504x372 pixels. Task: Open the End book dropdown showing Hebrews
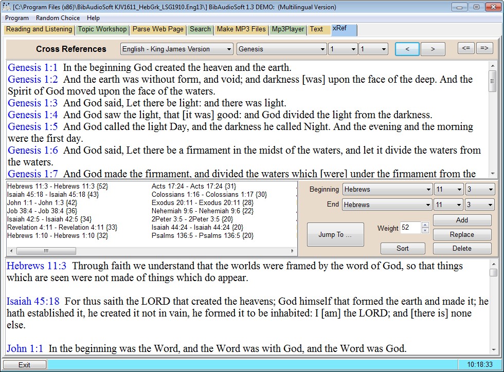click(x=387, y=204)
